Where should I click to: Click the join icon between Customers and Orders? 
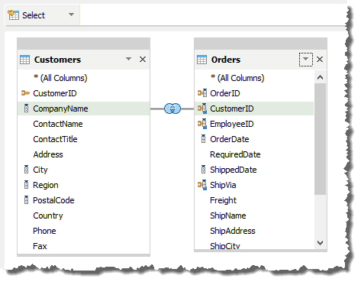coord(172,109)
